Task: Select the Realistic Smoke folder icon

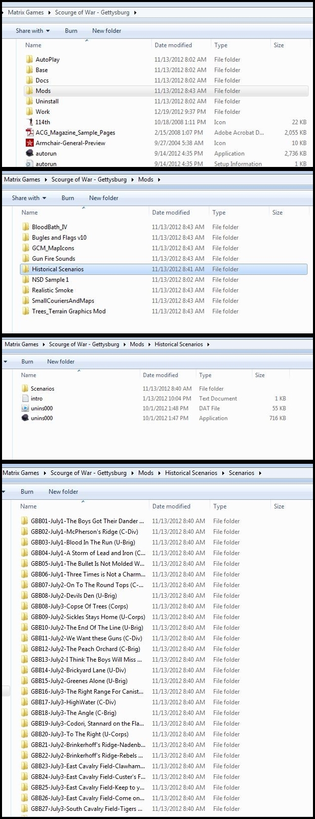Action: point(26,290)
